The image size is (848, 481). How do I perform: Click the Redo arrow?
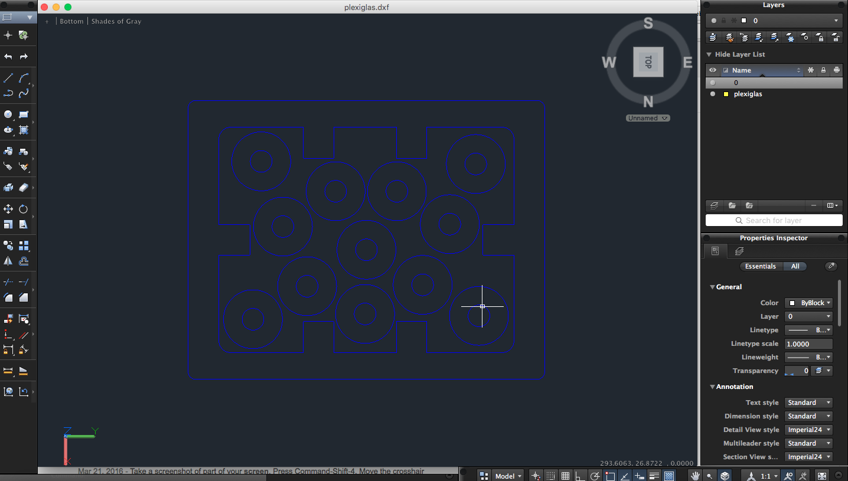click(x=24, y=57)
